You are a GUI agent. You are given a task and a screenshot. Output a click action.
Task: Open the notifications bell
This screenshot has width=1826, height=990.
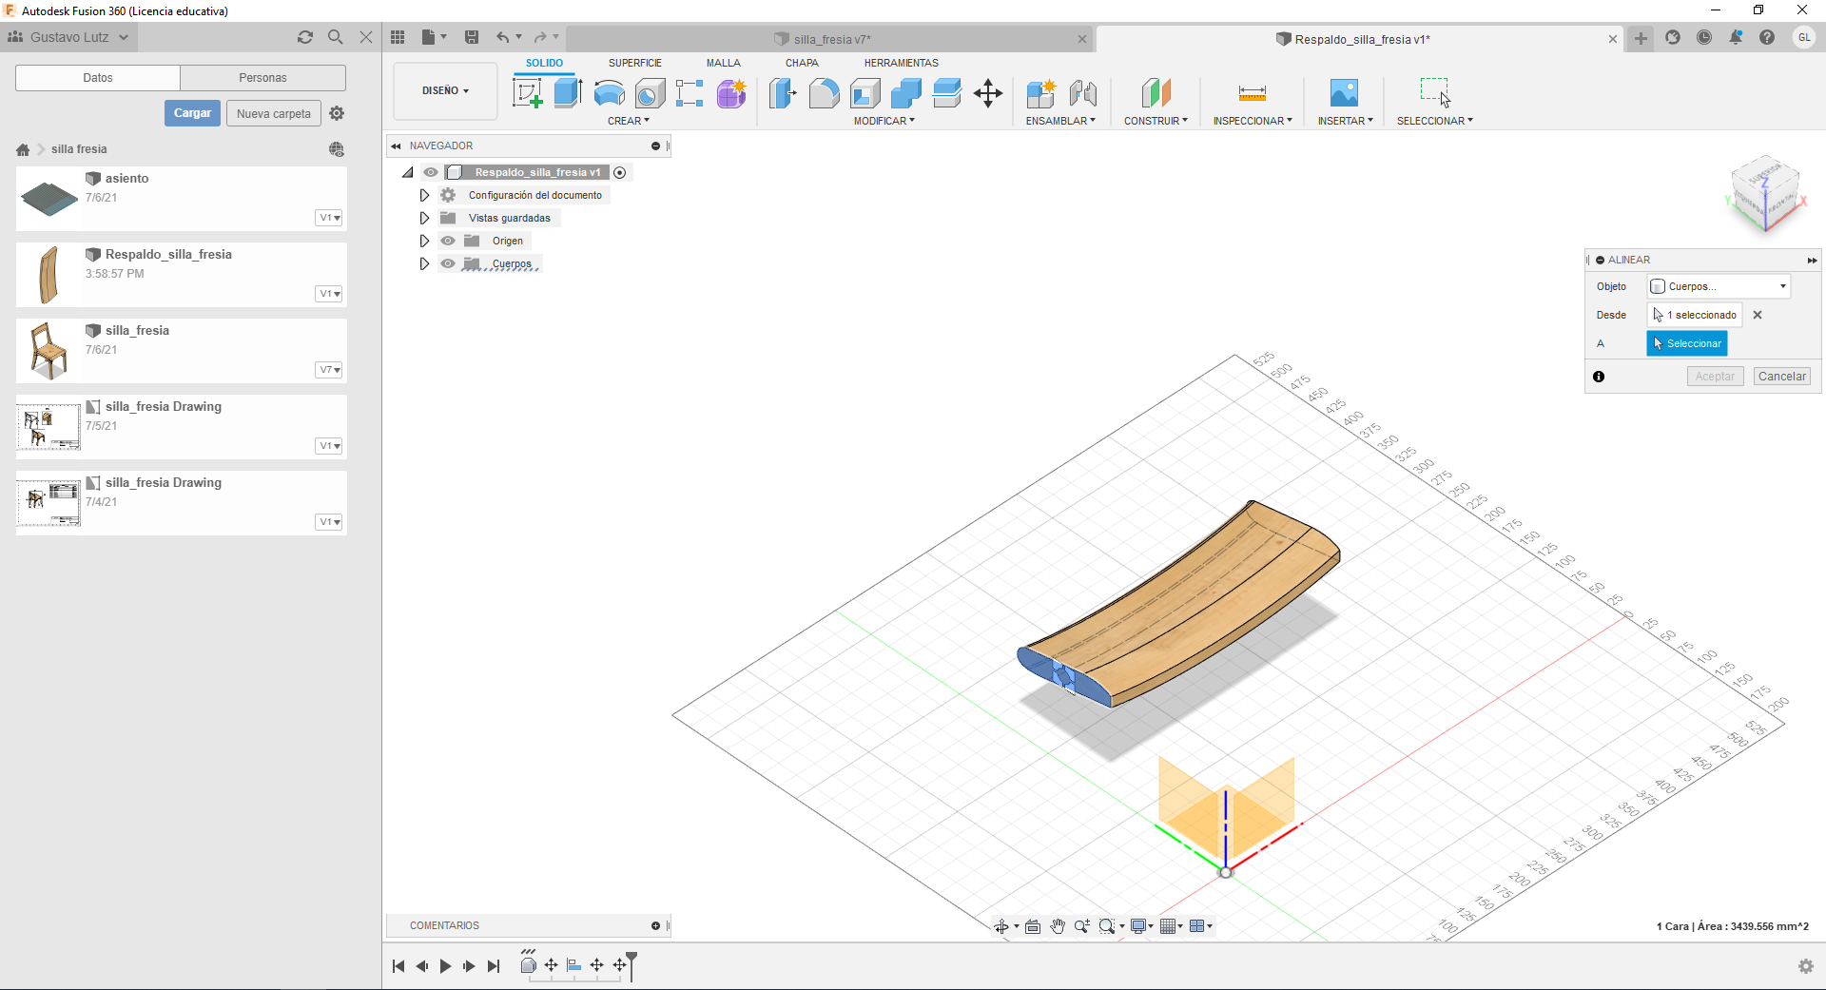tap(1736, 37)
